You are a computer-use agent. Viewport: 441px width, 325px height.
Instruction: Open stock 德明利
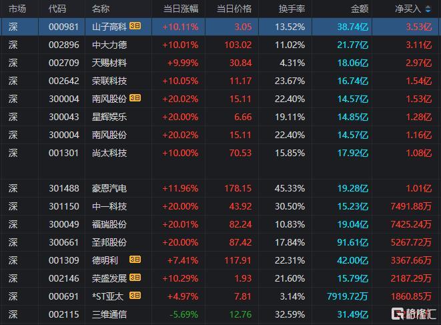pos(105,260)
